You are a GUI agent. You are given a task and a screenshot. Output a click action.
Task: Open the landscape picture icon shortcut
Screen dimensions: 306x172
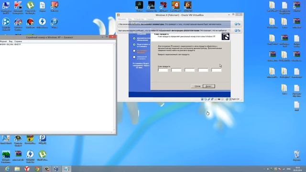point(6,155)
